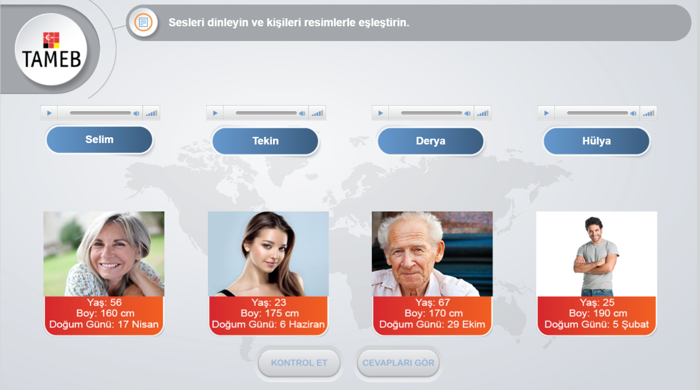Click the TAMEB logo
Image resolution: width=700 pixels, height=390 pixels.
pos(51,49)
